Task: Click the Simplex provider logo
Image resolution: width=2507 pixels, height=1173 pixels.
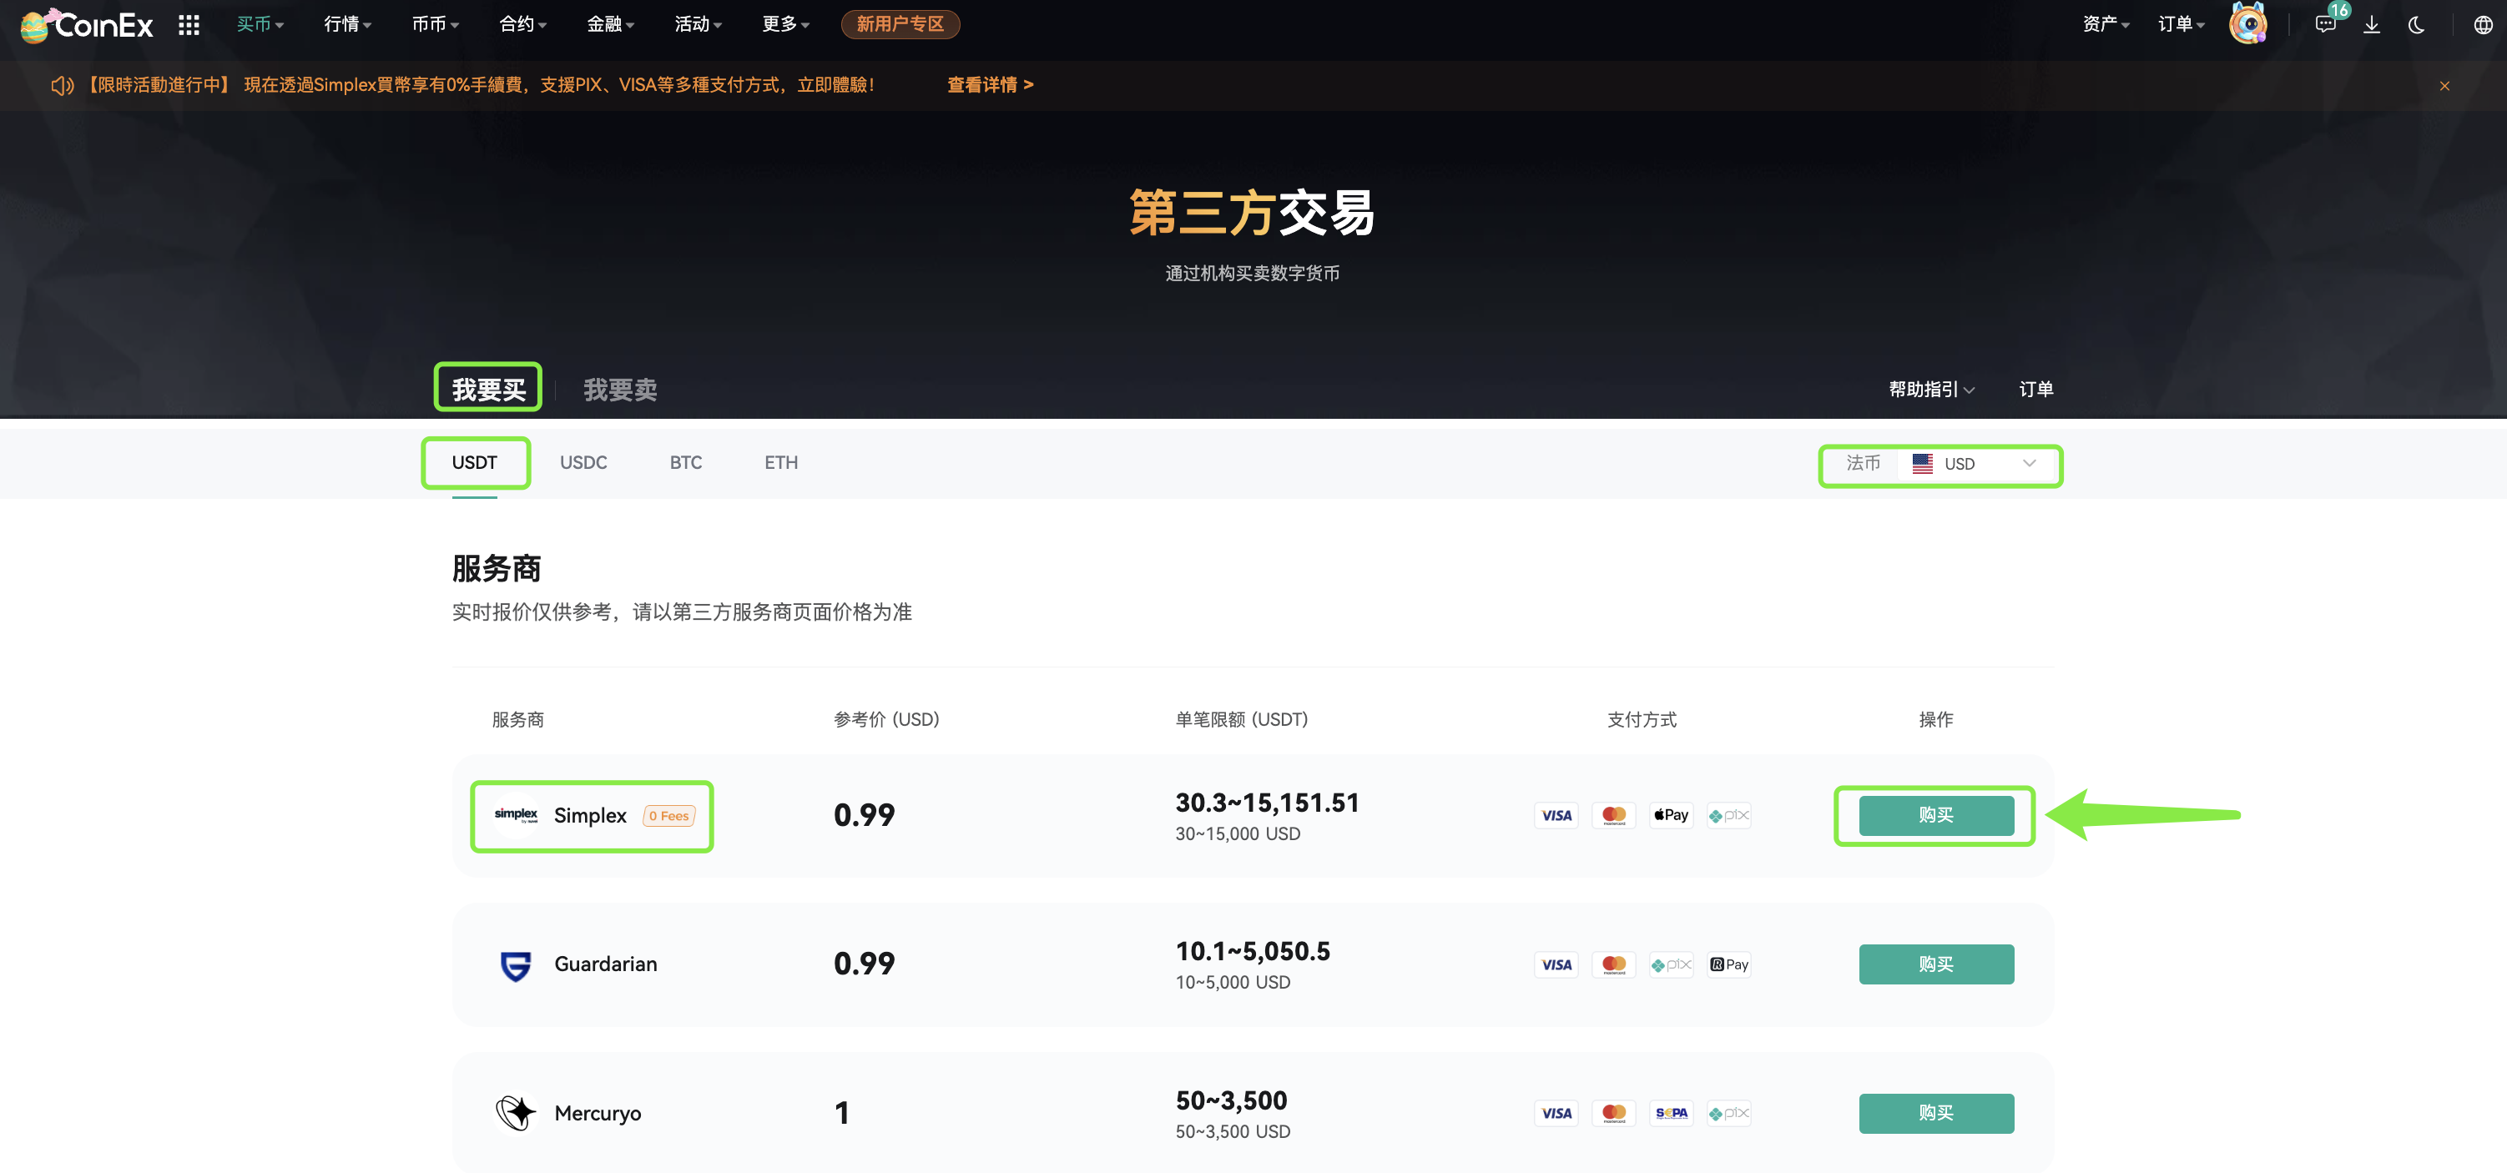Action: (x=516, y=815)
